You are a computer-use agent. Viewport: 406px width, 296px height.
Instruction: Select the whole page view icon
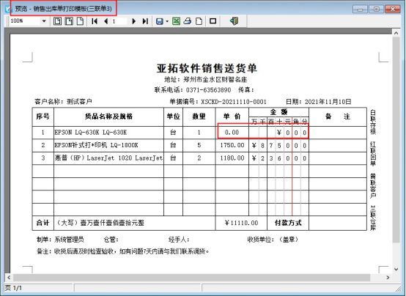coord(57,21)
